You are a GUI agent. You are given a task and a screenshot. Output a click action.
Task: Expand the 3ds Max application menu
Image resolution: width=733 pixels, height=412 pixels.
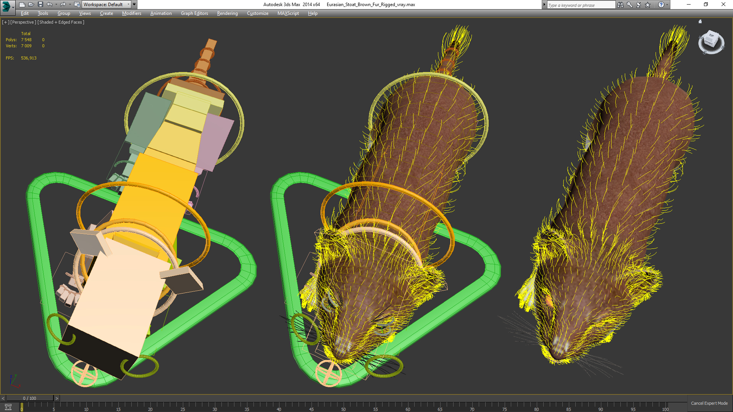(x=7, y=6)
